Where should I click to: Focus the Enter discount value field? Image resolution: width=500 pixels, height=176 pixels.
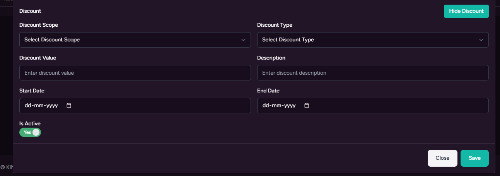(135, 73)
